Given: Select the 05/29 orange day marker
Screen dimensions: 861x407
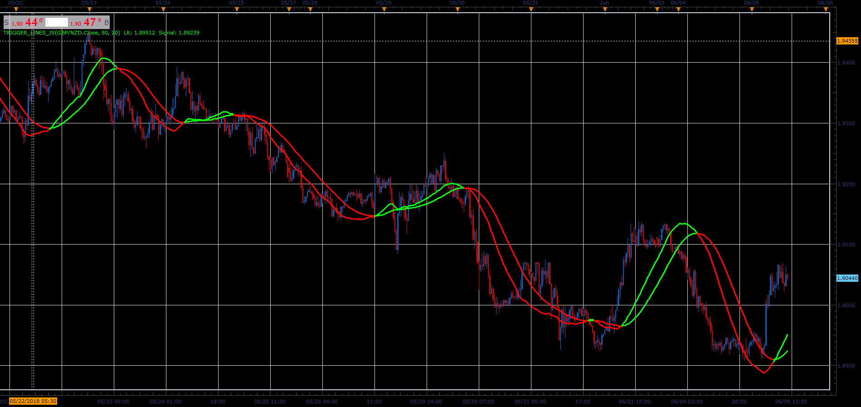Looking at the screenshot, I should point(384,9).
